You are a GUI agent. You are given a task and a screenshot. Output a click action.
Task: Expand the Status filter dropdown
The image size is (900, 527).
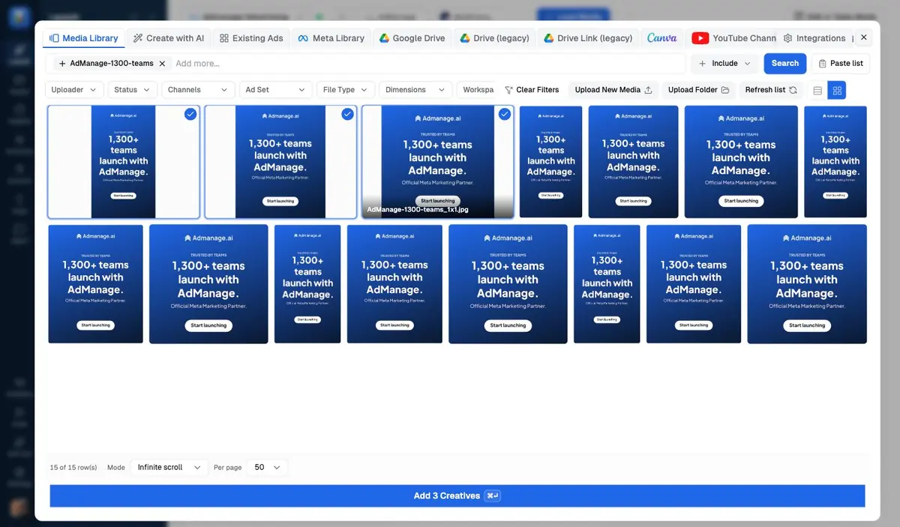click(133, 90)
